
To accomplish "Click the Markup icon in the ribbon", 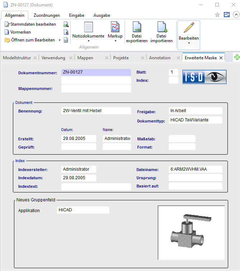I will [x=115, y=27].
